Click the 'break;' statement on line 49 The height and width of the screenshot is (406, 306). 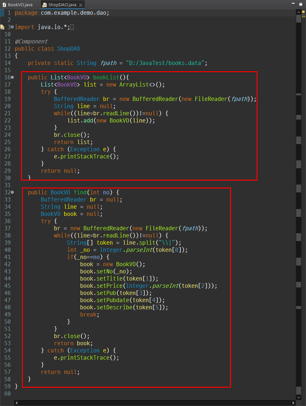(90, 315)
